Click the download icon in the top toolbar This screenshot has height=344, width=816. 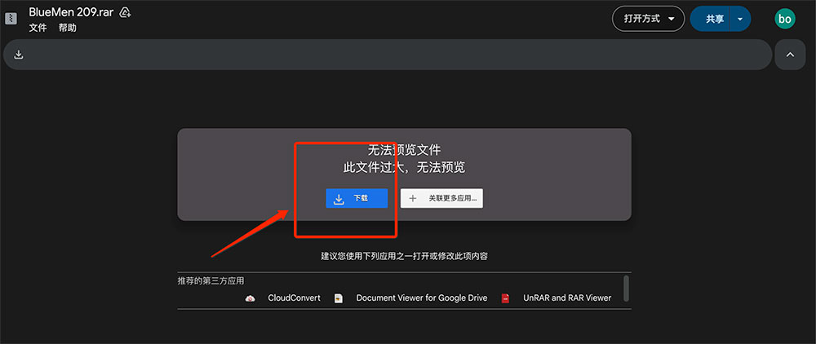pyautogui.click(x=19, y=55)
